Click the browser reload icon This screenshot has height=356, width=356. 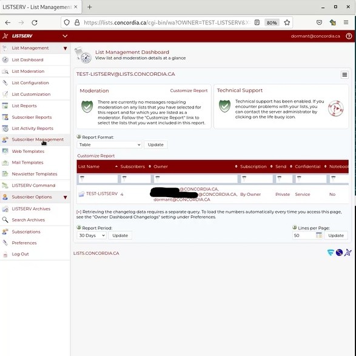tap(35, 22)
